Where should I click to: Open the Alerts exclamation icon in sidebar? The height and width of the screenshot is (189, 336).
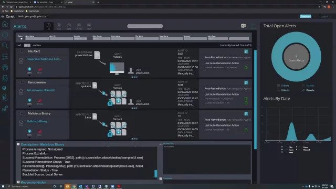[x=5, y=35]
